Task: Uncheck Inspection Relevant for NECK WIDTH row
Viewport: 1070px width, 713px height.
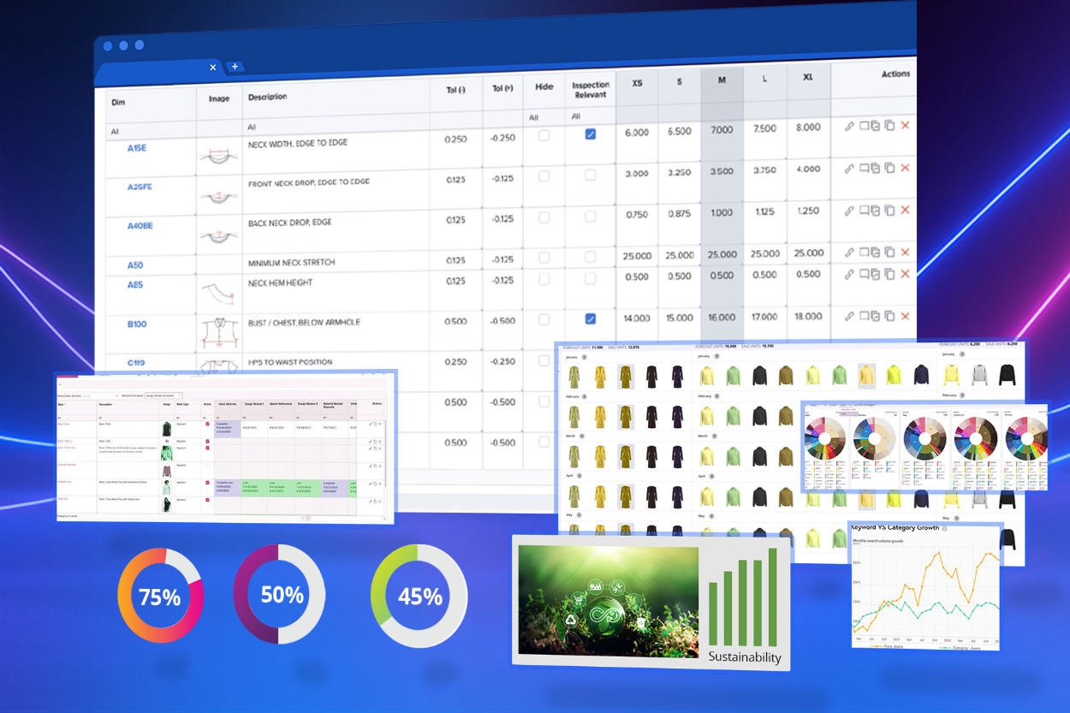Action: click(x=590, y=134)
